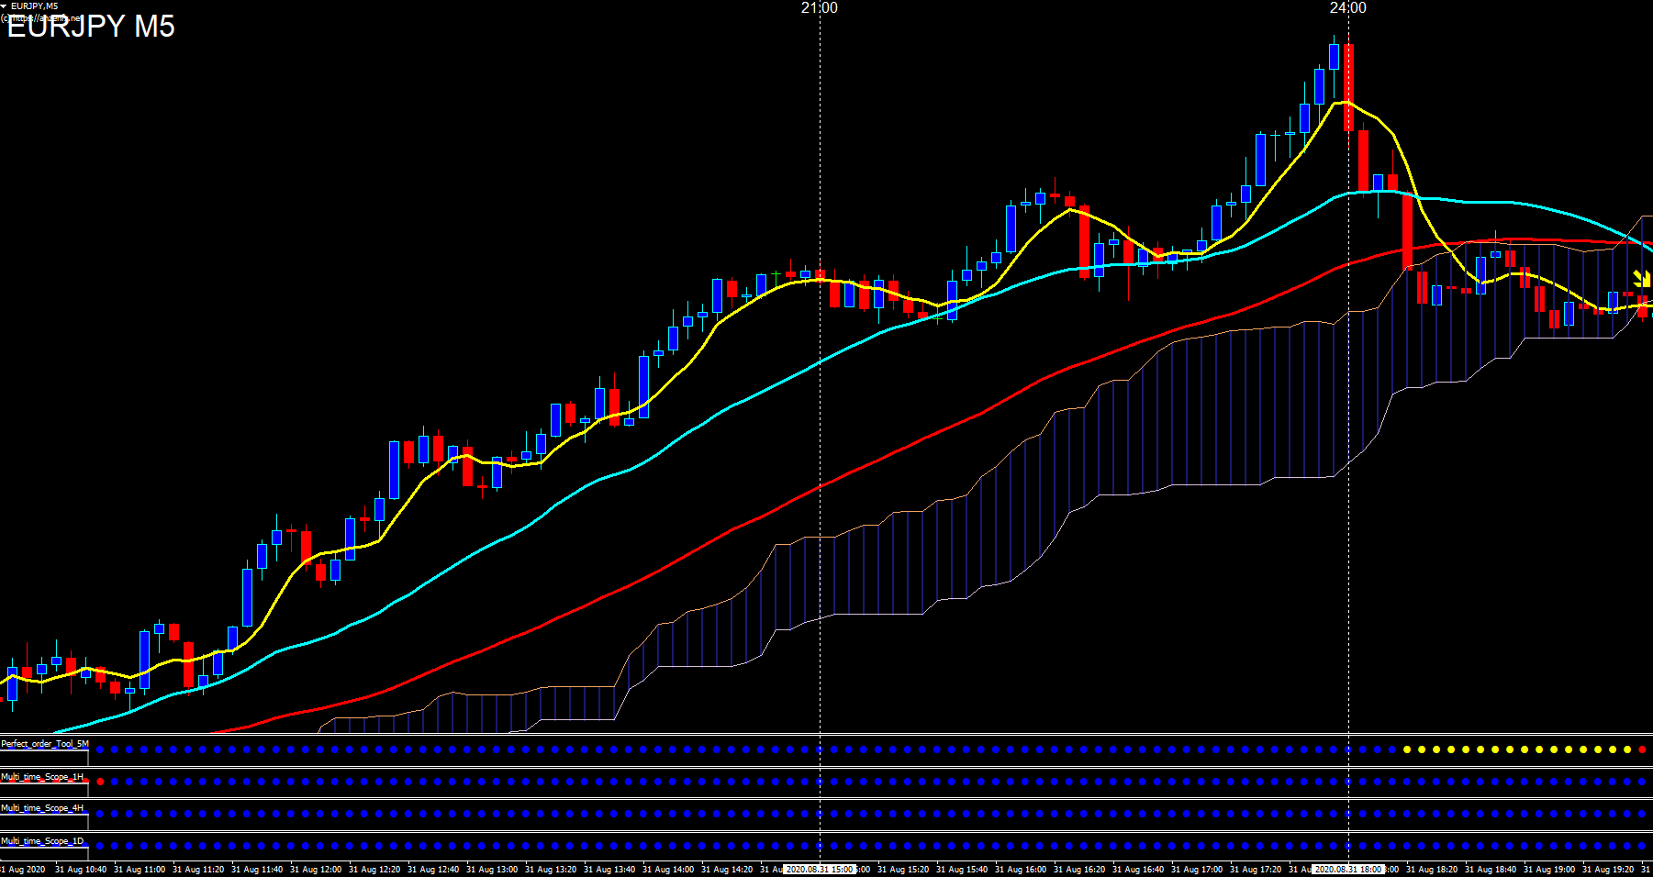
Task: Click the 31 Aug 15:40 time label
Action: coord(962,870)
